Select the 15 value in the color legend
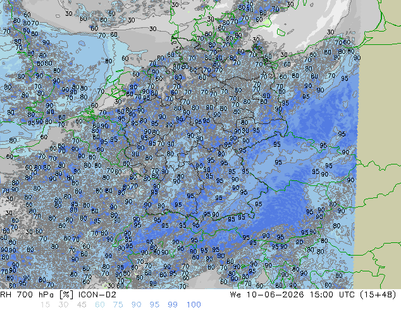The image size is (401, 310). tap(45, 305)
